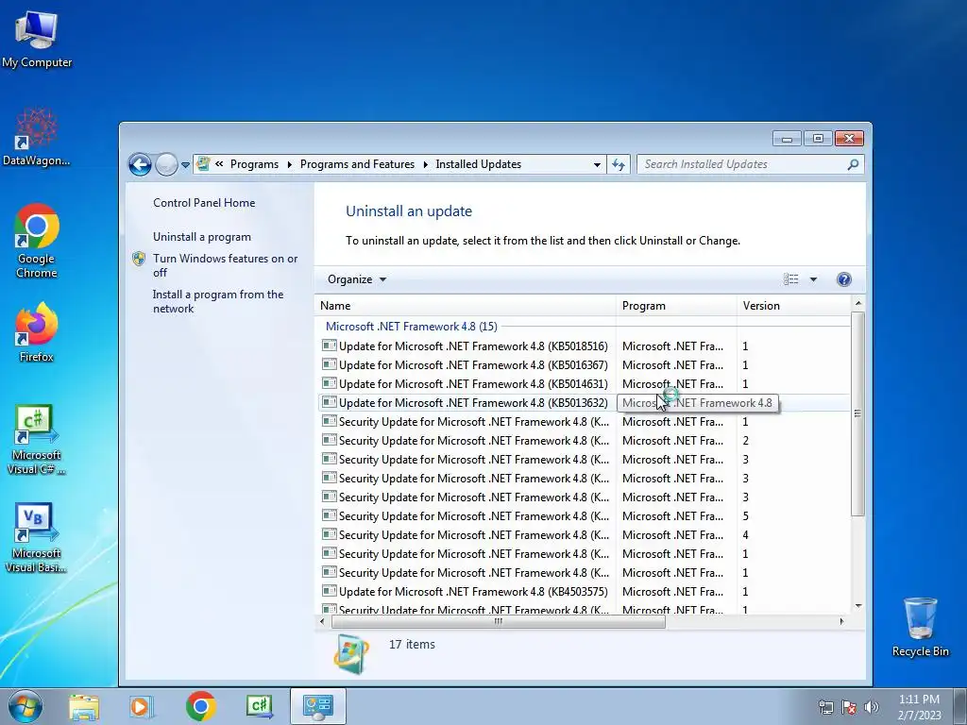Viewport: 967px width, 725px height.
Task: Click Programs and Features breadcrumb
Action: tap(357, 164)
